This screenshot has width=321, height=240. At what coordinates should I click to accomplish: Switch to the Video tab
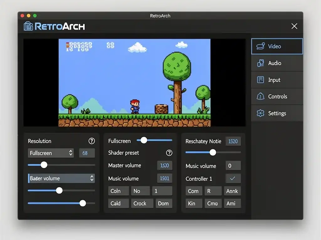pyautogui.click(x=277, y=46)
